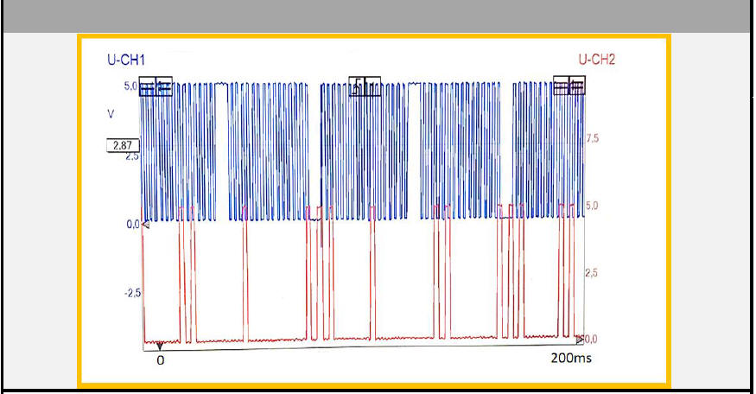
Task: Click the U-CH1 channel label
Action: coord(126,60)
